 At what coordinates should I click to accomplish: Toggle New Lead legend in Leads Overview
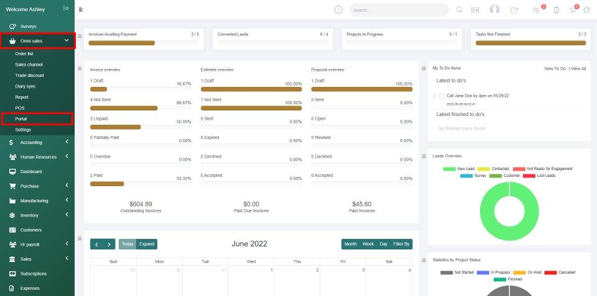coord(459,169)
